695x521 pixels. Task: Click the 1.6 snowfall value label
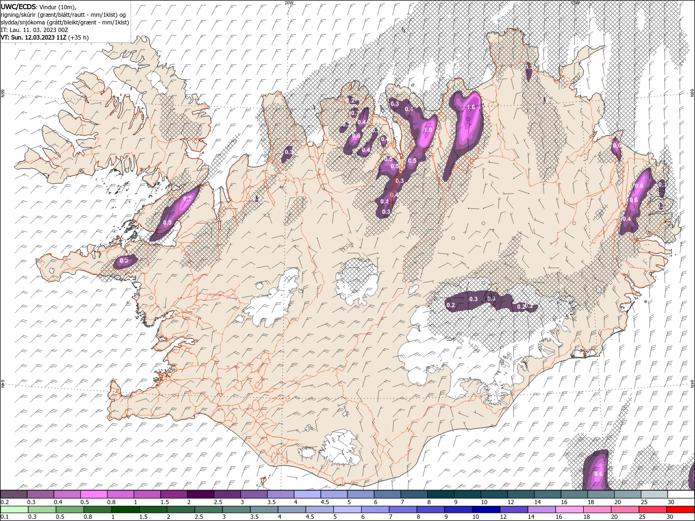(471, 107)
